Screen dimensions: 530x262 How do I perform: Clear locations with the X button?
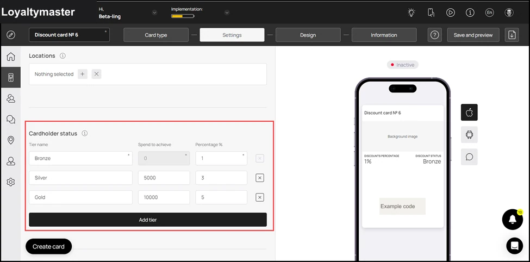click(x=96, y=74)
